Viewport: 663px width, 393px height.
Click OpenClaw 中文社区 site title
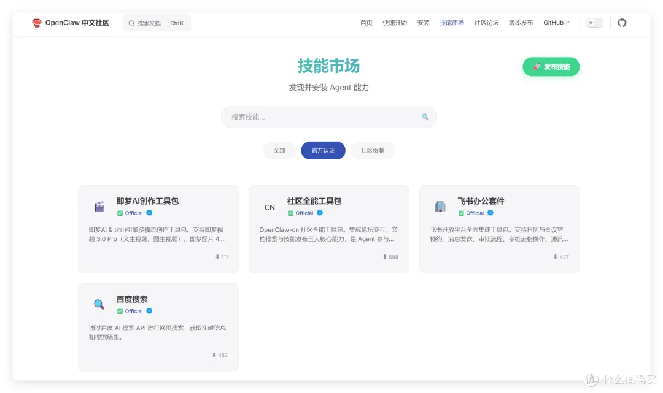[x=77, y=23]
